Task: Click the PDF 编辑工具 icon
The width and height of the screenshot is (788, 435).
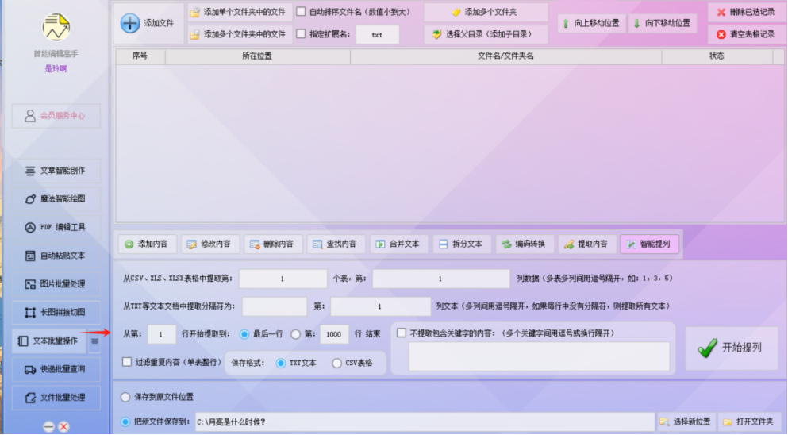Action: pyautogui.click(x=30, y=227)
